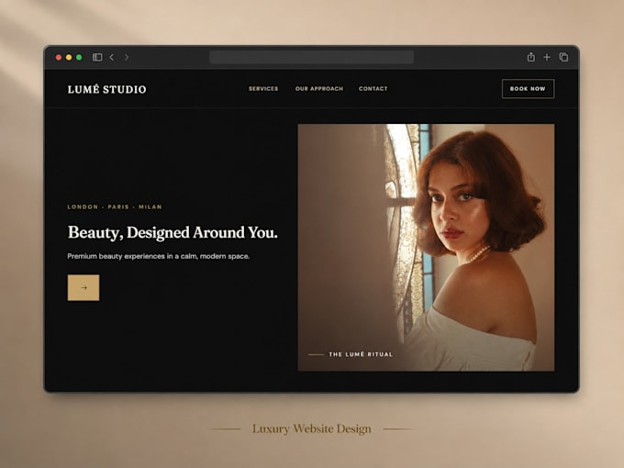
Task: Open the Our Approach menu item
Action: point(319,89)
